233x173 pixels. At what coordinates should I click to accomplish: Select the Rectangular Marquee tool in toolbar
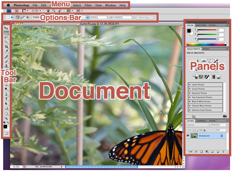pyautogui.click(x=6, y=33)
